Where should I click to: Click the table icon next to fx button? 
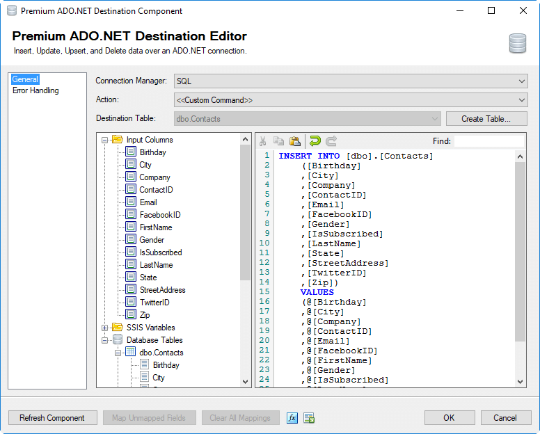309,418
